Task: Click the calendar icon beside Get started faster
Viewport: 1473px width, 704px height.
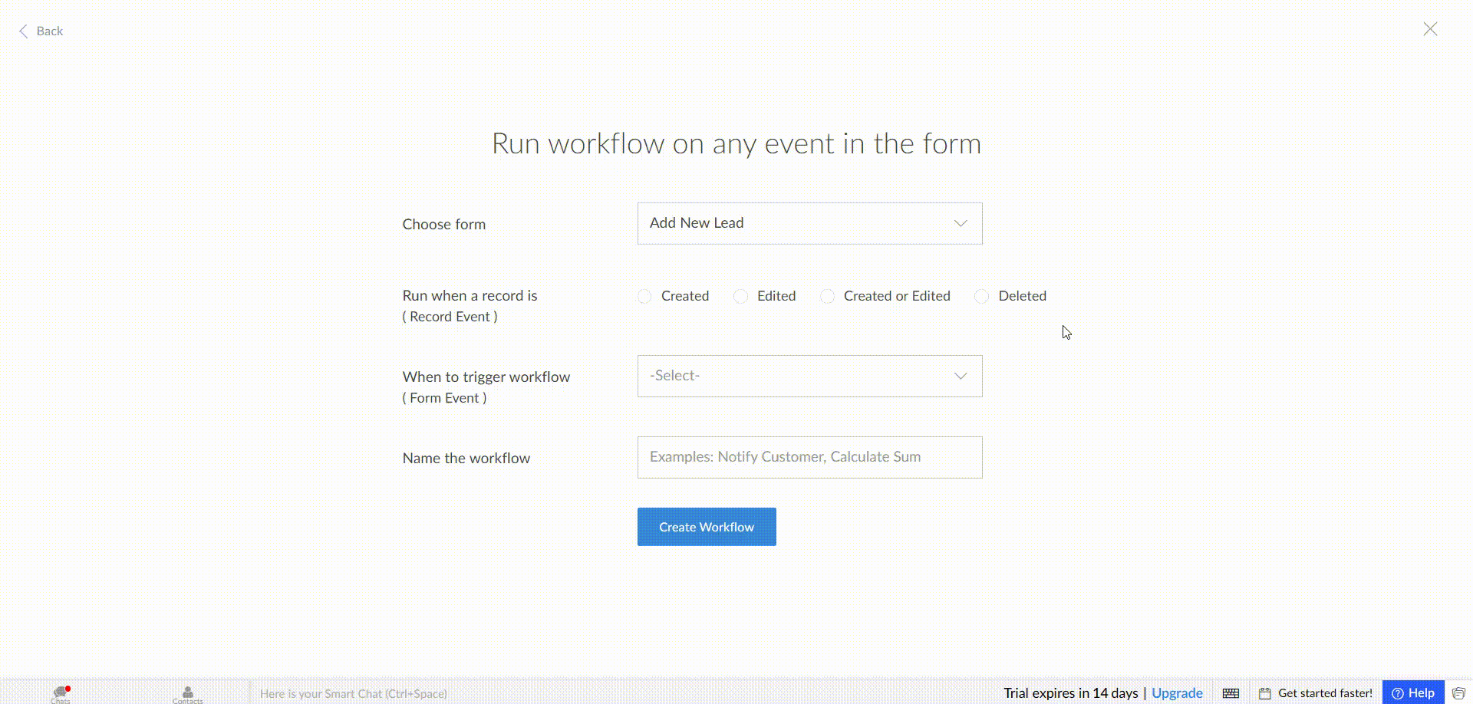Action: point(1265,693)
